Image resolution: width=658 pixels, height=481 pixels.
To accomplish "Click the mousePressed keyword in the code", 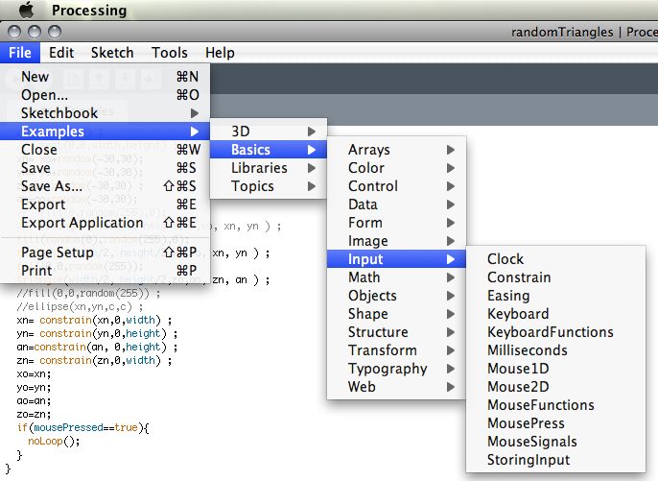I will 68,427.
